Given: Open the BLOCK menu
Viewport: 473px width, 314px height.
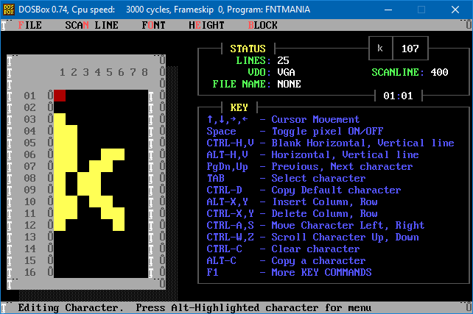Looking at the screenshot, I should (263, 24).
